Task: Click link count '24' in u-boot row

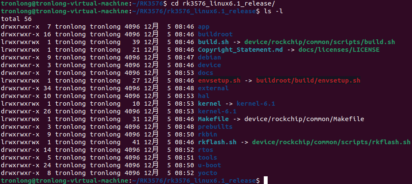Action: pos(47,165)
